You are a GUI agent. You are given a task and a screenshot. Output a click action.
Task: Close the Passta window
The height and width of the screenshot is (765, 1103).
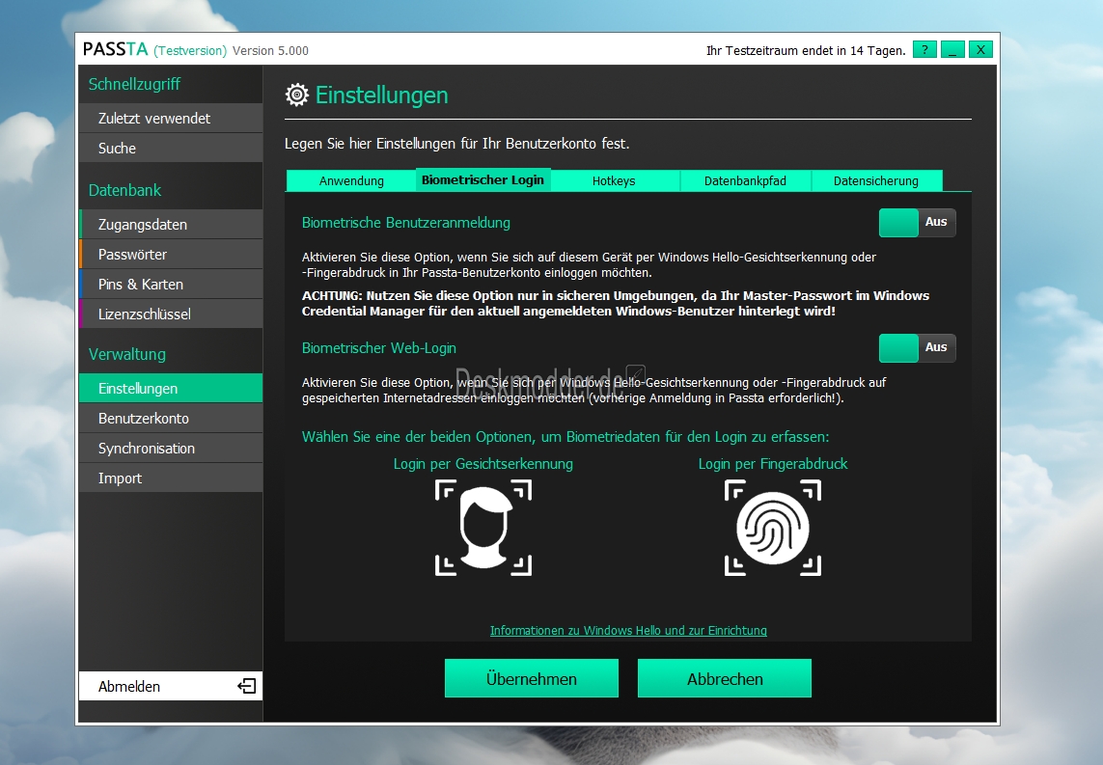(980, 50)
